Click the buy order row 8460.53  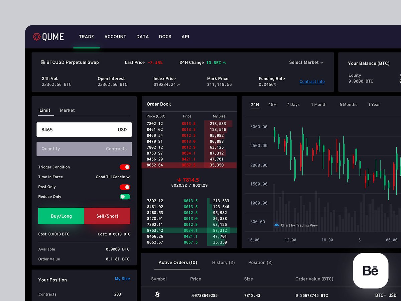[189, 213]
